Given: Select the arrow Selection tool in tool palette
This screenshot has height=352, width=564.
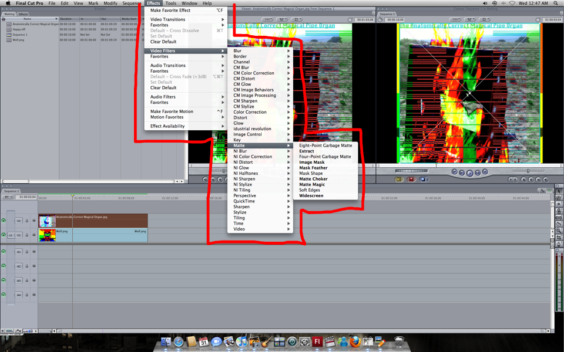Looking at the screenshot, I should tap(559, 191).
